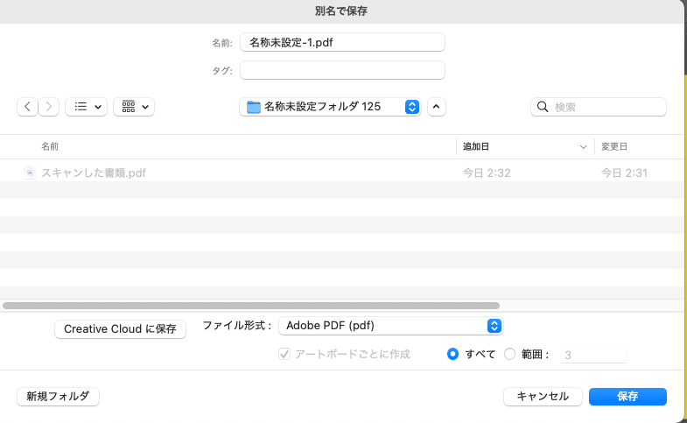
Task: Open the list view options menu
Action: 86,107
